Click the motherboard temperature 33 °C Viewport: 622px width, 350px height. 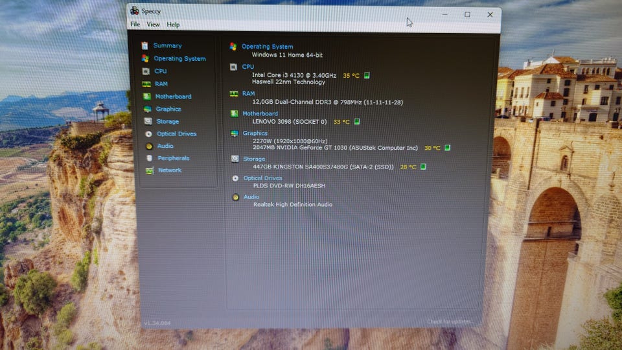341,122
